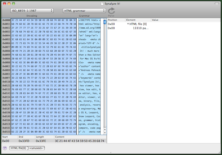
Task: Click the green zoom window button
Action: pyautogui.click(x=14, y=4)
